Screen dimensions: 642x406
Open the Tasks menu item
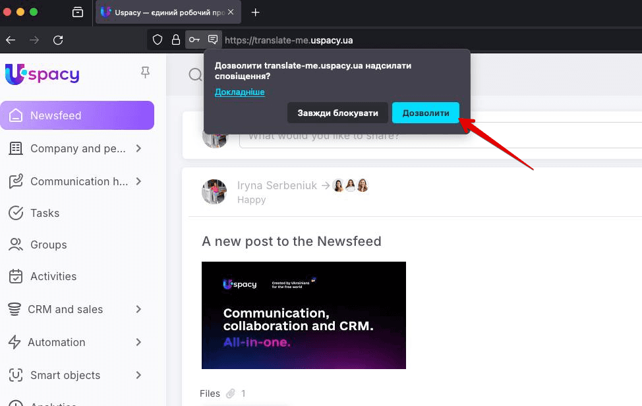pyautogui.click(x=45, y=213)
